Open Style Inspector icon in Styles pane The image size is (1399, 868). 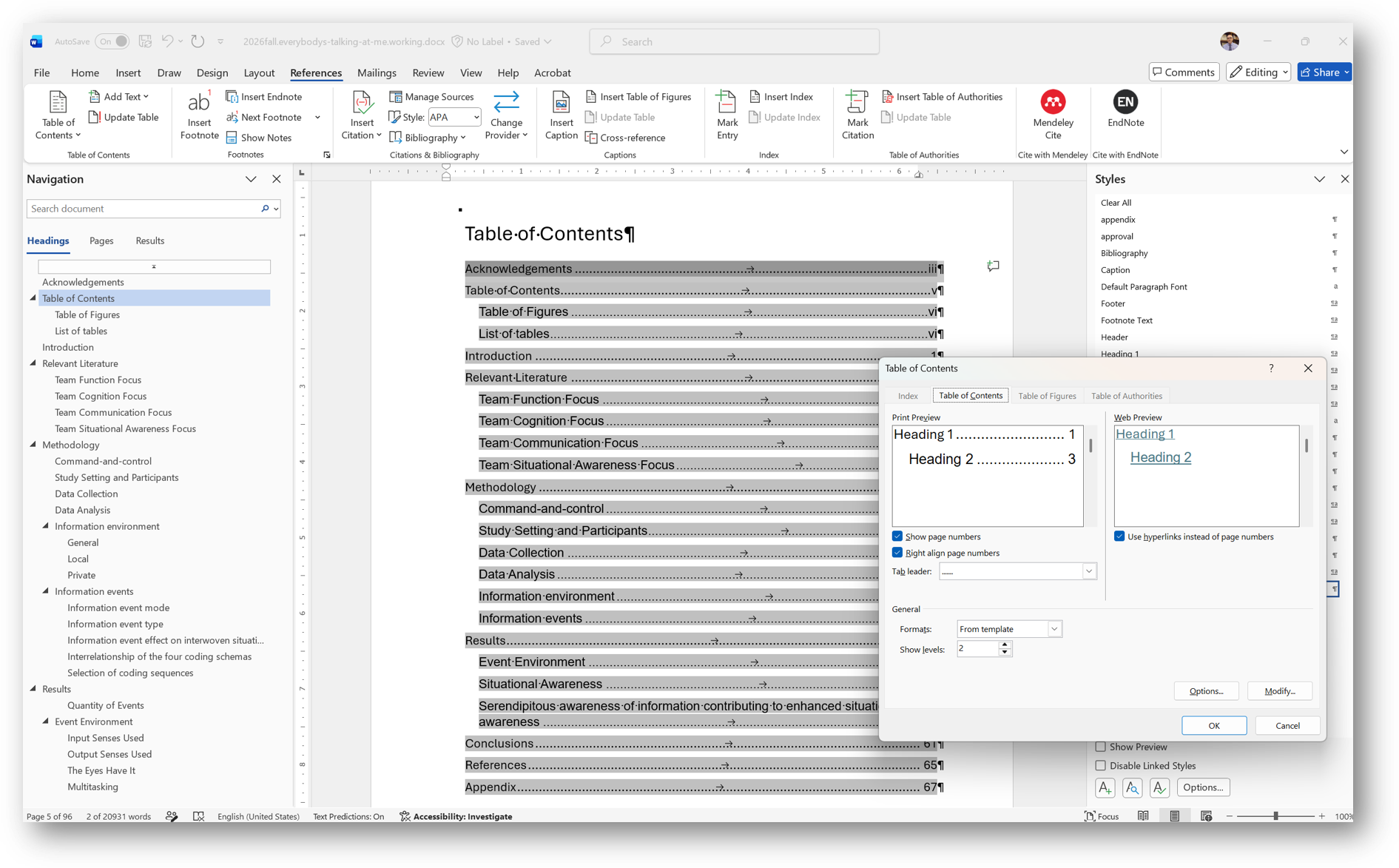pyautogui.click(x=1132, y=787)
